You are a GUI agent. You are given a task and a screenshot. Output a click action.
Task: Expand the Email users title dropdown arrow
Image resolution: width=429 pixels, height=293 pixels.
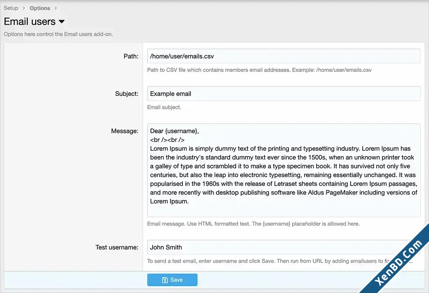[x=62, y=22]
